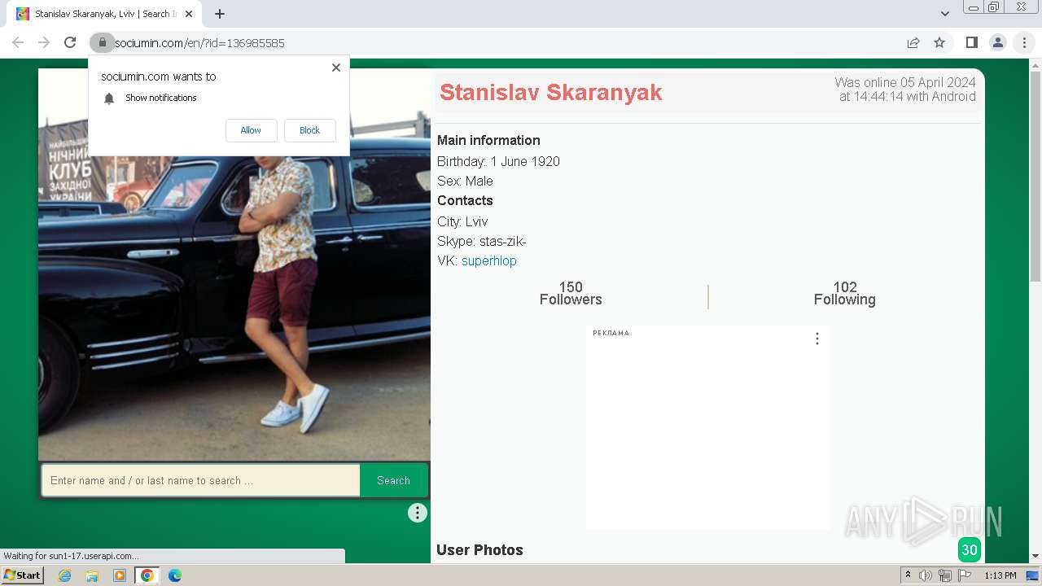Screen dimensions: 1042x586
Task: Click the name search input field
Action: 201,480
